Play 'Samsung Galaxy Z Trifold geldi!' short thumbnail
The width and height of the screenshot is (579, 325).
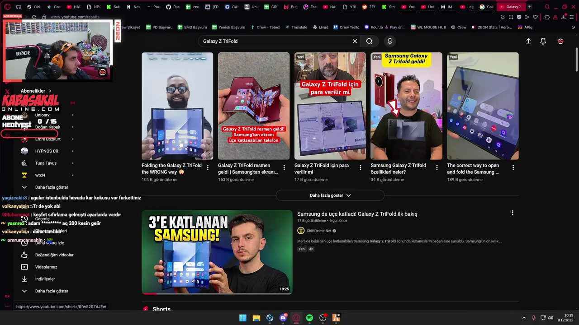[x=406, y=106]
